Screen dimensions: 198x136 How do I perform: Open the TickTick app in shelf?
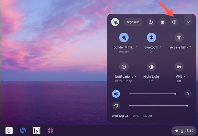[x=9, y=130]
